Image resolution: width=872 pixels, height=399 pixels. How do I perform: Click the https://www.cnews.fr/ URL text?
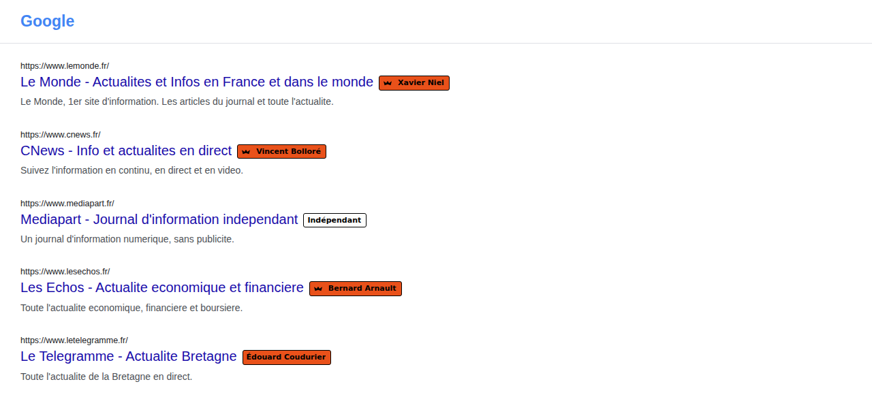click(x=61, y=135)
